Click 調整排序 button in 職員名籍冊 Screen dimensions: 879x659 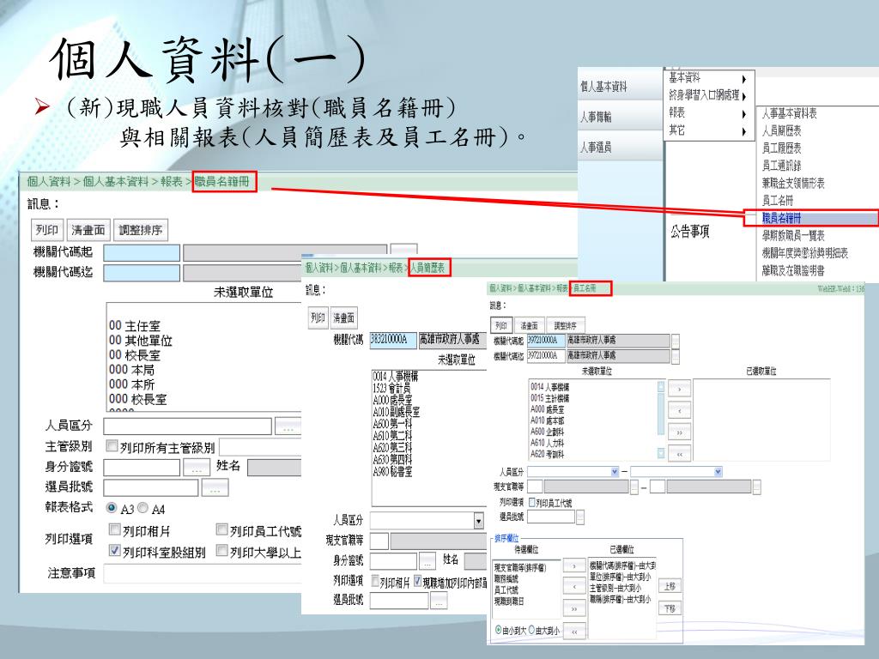pyautogui.click(x=141, y=230)
